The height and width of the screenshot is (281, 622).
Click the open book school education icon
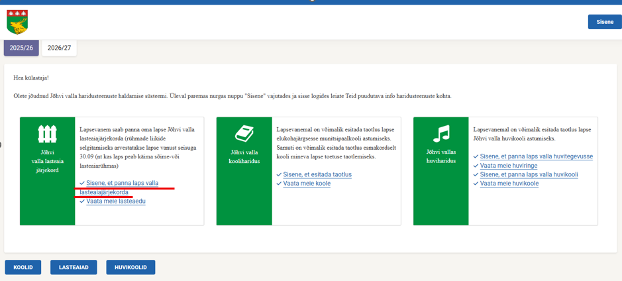[x=244, y=135]
